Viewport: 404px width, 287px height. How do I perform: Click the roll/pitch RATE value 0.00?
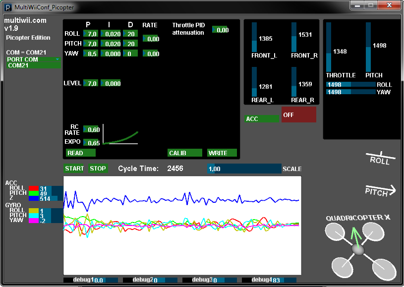(151, 39)
